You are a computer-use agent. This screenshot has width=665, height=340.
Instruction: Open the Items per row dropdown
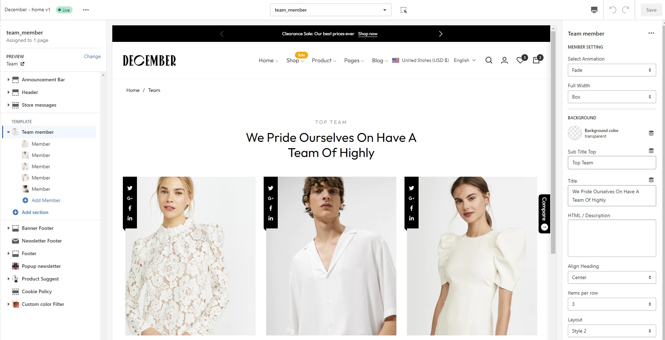coord(611,304)
